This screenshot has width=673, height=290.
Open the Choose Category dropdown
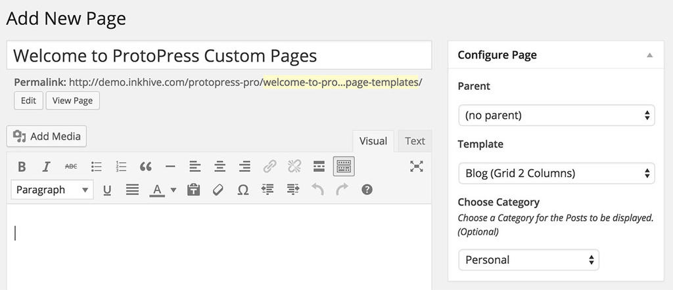pos(529,260)
